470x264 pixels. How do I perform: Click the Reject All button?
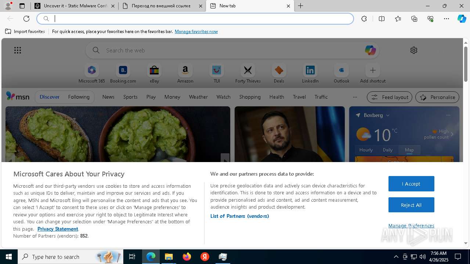point(411,205)
